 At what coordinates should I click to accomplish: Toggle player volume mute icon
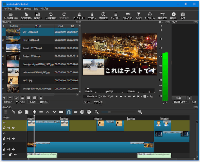[x=151, y=96]
